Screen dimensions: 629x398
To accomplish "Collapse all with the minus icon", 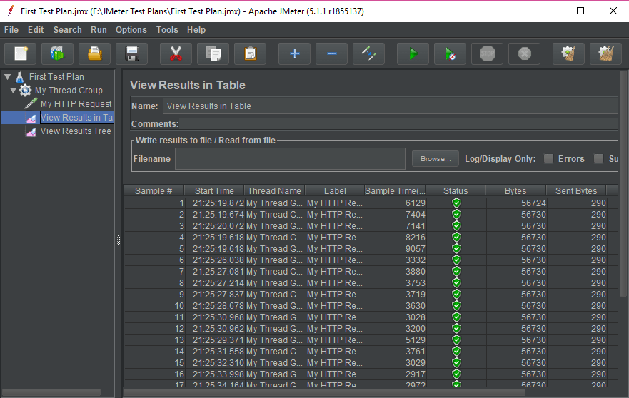I will (331, 53).
